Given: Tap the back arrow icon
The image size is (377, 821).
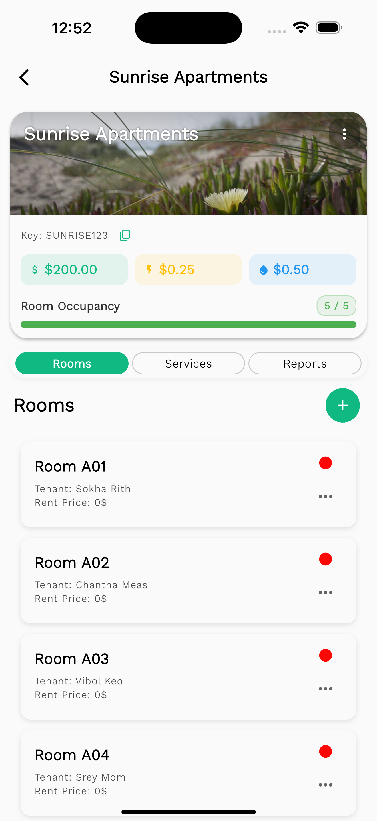Looking at the screenshot, I should (24, 78).
